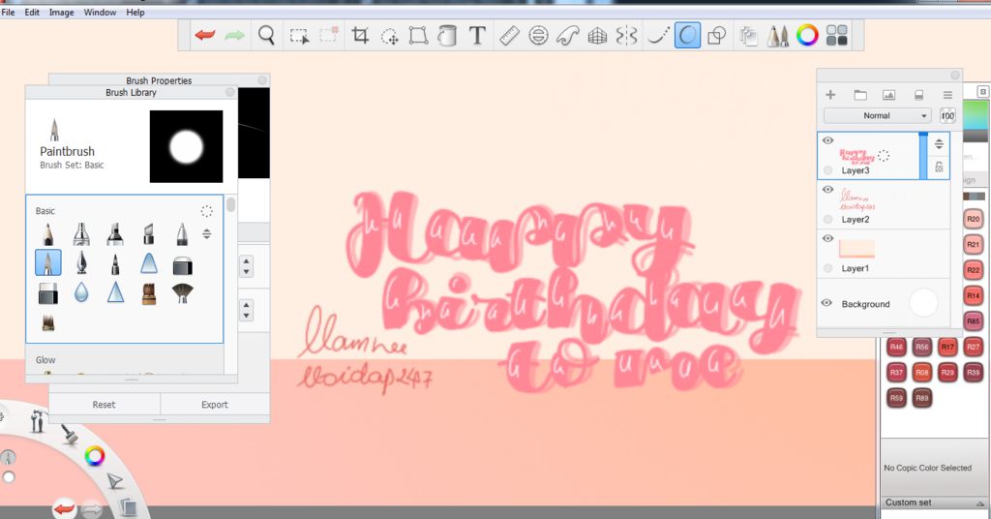This screenshot has height=519, width=991.
Task: Open the Layer Editor from toolbar
Action: tap(748, 36)
